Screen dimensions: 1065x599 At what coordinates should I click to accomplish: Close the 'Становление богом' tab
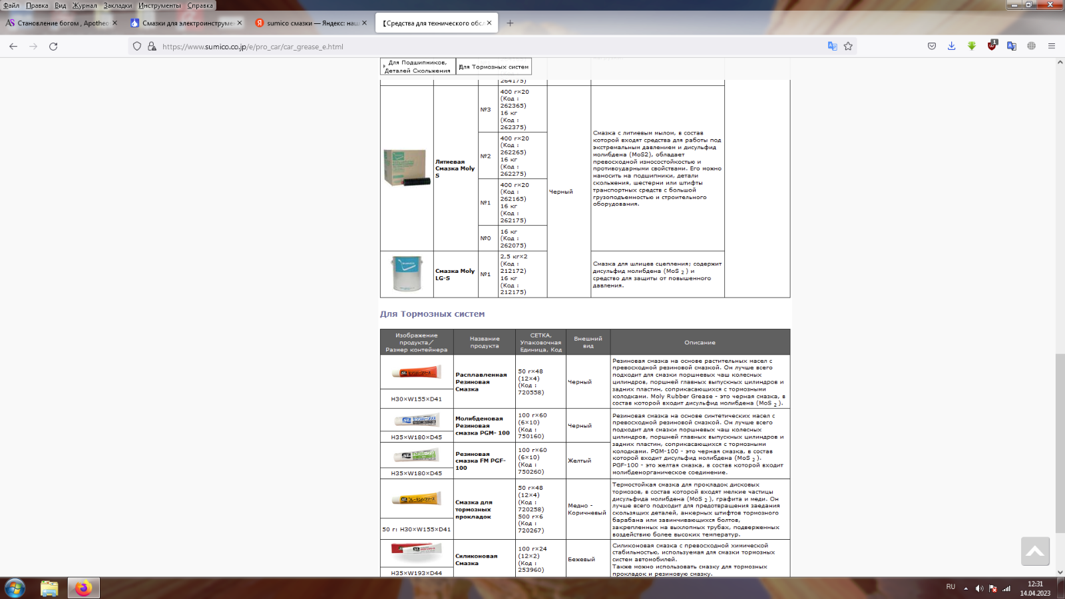point(114,23)
